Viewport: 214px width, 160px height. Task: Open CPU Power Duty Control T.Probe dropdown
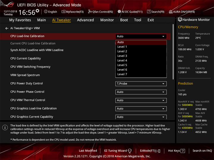tap(141, 84)
